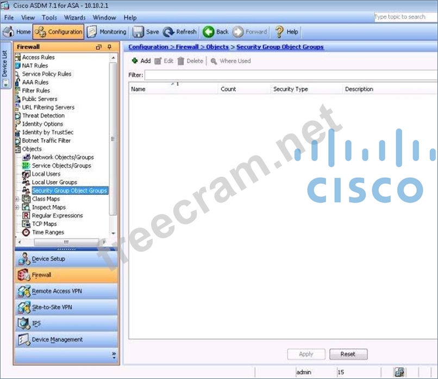
Task: Open Help via the question mark icon
Action: pyautogui.click(x=279, y=32)
